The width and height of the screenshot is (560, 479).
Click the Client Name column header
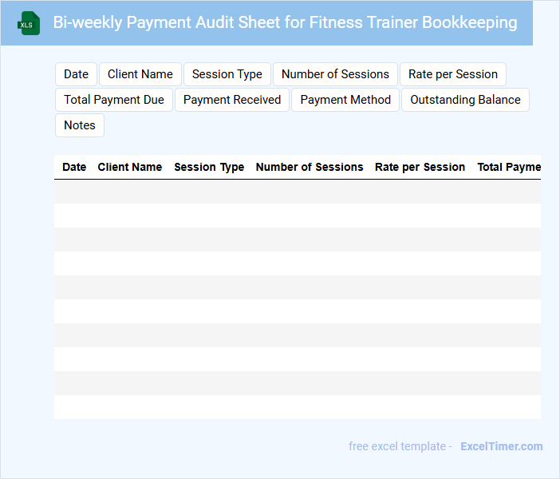[130, 168]
